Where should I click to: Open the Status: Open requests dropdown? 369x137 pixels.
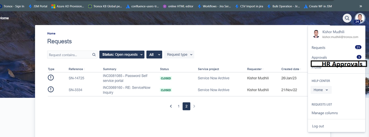[x=122, y=54]
